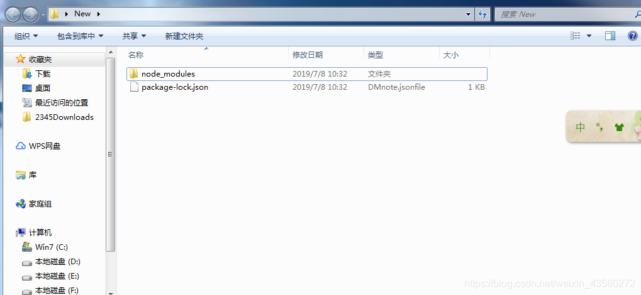The image size is (641, 295).
Task: Open 本地磁盘 (F:) drive
Action: (57, 291)
